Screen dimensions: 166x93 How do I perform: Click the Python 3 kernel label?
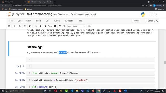[151, 21]
